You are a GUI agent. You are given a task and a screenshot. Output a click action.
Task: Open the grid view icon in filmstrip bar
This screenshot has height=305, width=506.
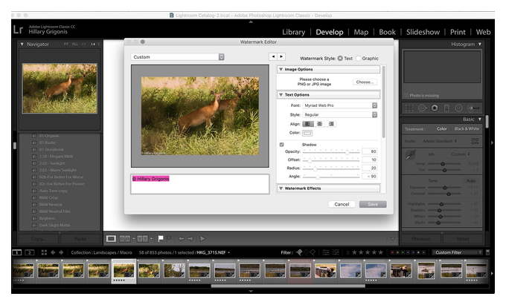click(x=44, y=252)
